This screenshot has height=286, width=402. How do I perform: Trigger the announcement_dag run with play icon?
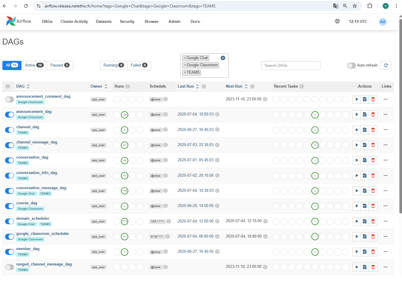click(x=357, y=115)
